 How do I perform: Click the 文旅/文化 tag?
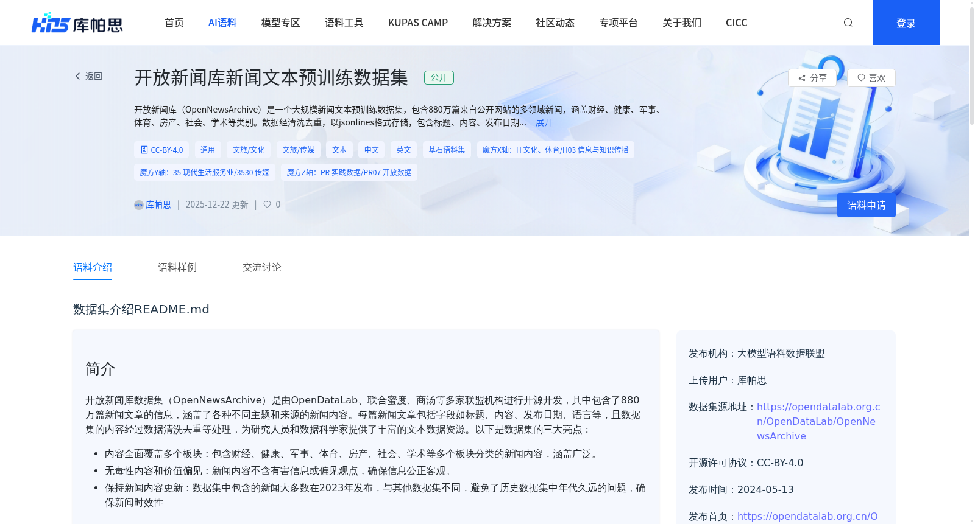point(249,150)
